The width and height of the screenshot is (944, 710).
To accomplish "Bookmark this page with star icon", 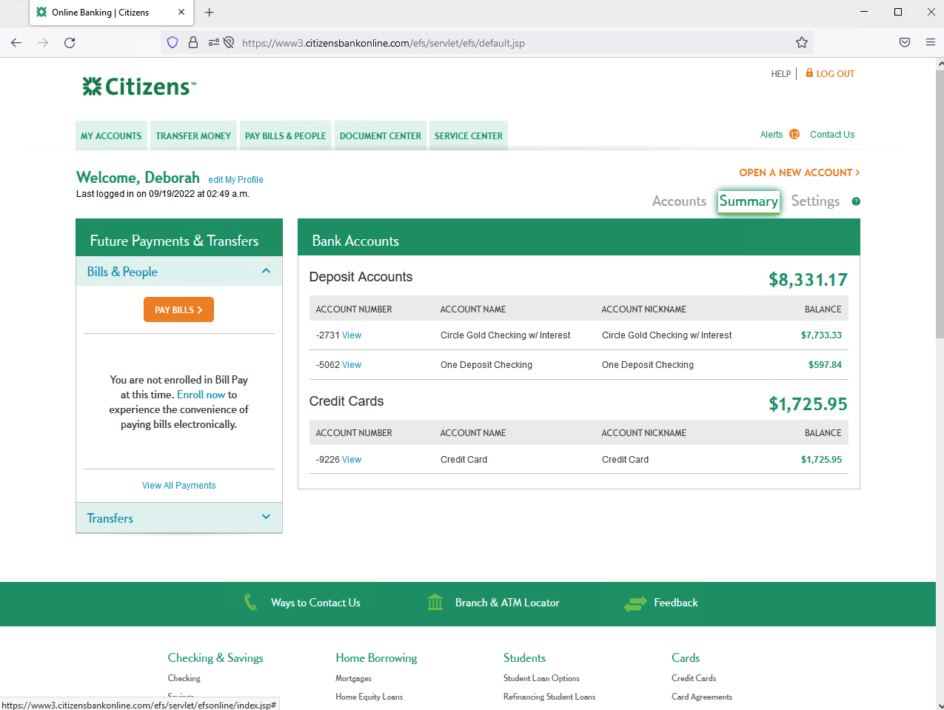I will (802, 43).
